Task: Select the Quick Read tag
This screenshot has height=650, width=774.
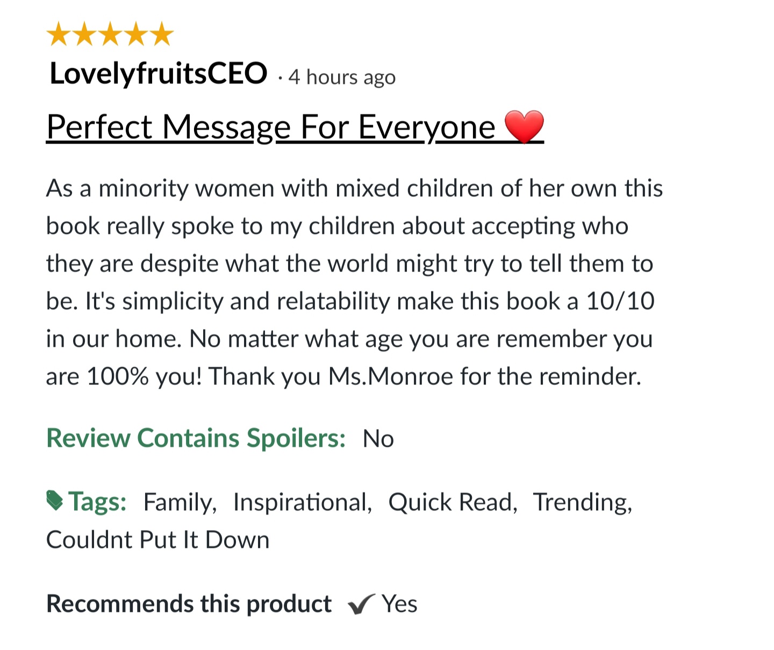Action: point(452,502)
